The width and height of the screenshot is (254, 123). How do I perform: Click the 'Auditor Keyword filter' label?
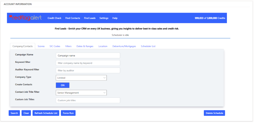point(27,70)
